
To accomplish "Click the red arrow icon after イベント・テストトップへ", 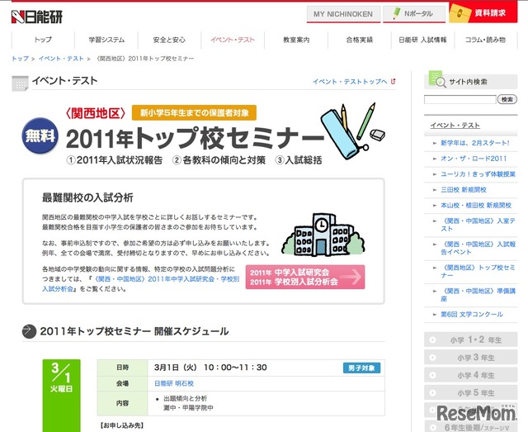I will tap(394, 82).
